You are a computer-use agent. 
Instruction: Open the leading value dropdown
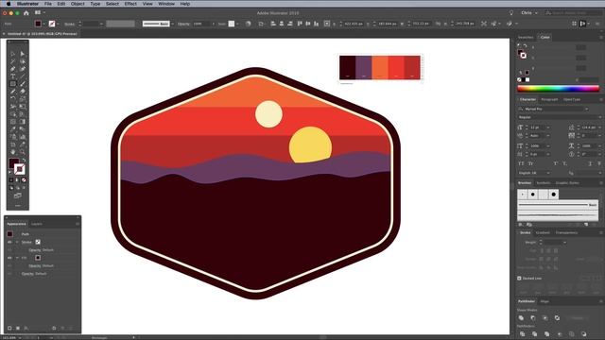[599, 127]
